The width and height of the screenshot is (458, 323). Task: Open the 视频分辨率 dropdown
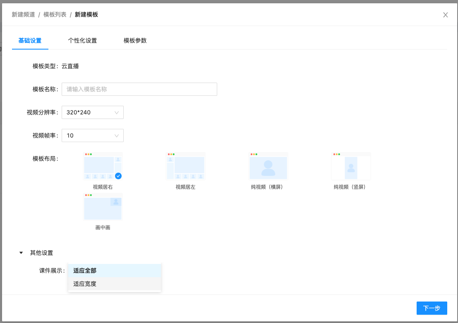click(x=92, y=112)
